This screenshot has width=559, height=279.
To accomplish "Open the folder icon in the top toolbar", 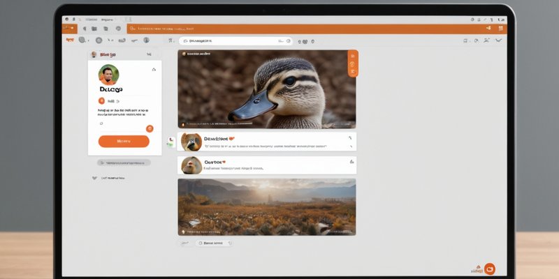I will pyautogui.click(x=94, y=29).
